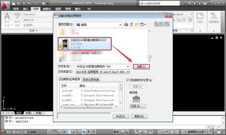226x135 pixels.
Task: Expand the 查找范围 桌面 dropdown
Action: (120, 25)
